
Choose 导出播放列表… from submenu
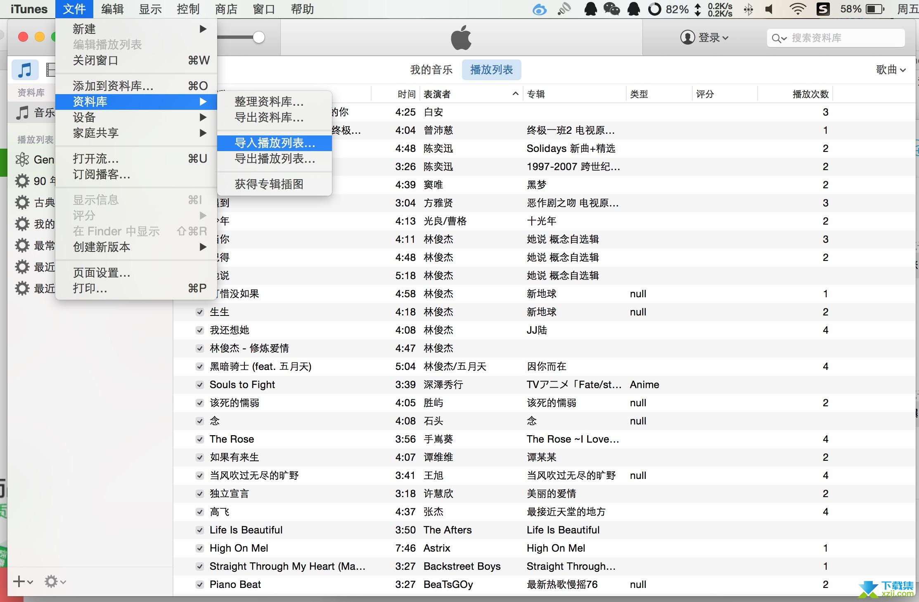pyautogui.click(x=275, y=159)
